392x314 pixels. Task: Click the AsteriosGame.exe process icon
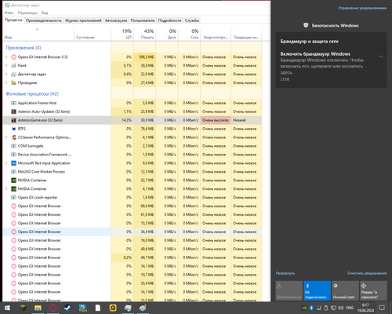click(x=14, y=120)
